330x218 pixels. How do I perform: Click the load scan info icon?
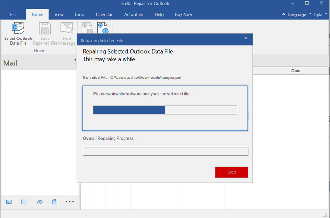(x=103, y=28)
